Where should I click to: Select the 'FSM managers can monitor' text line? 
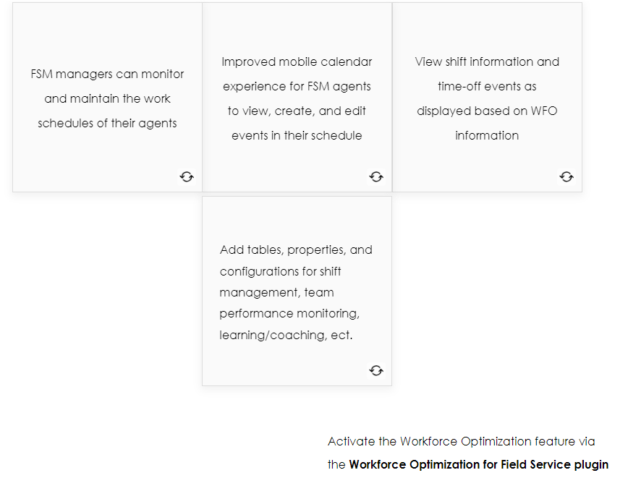[x=107, y=74]
